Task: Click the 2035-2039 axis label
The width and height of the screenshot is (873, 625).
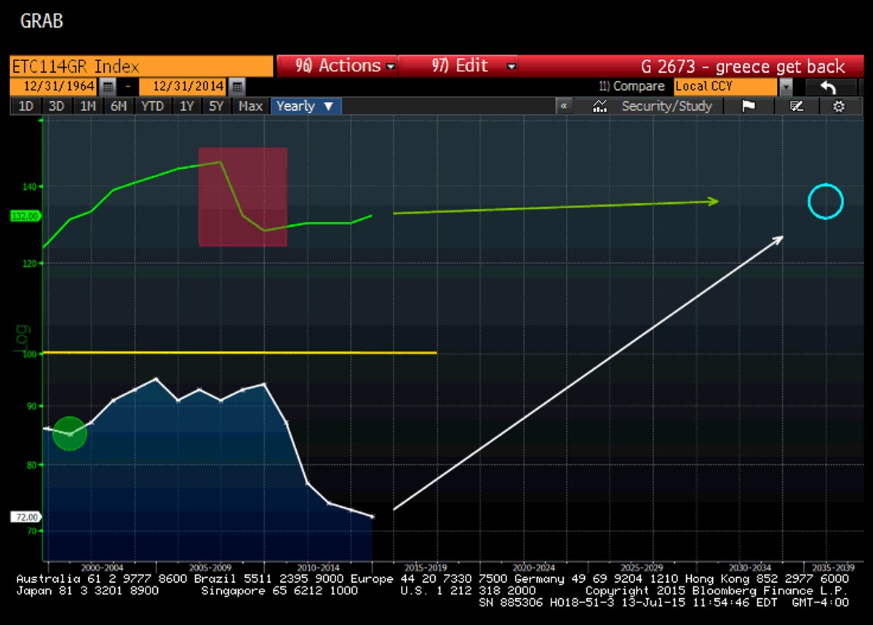Action: [832, 568]
